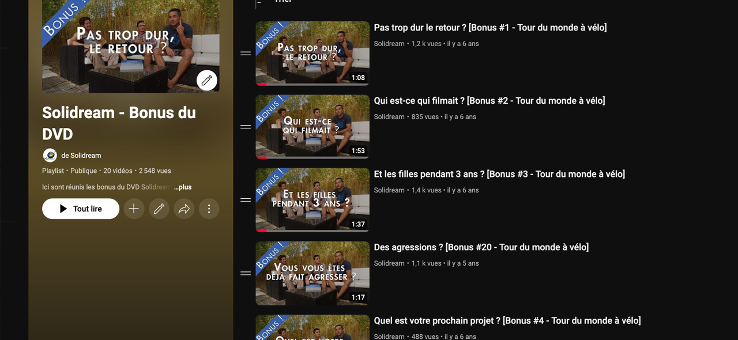Click the pencil icon on playlist cover image

(x=207, y=80)
